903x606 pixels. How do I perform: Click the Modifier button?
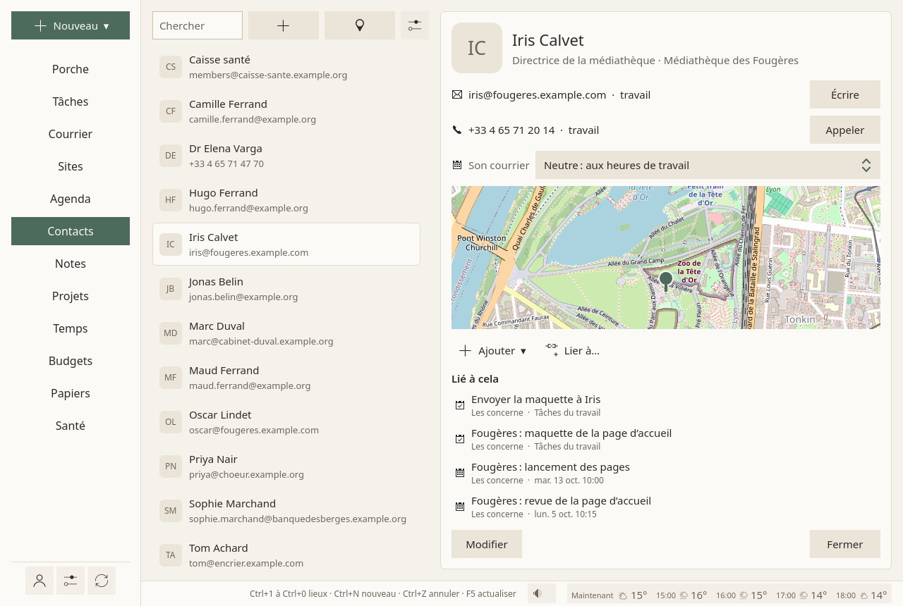click(487, 544)
